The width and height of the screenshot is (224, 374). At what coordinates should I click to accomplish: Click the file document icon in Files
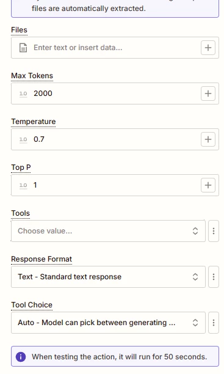tap(23, 48)
